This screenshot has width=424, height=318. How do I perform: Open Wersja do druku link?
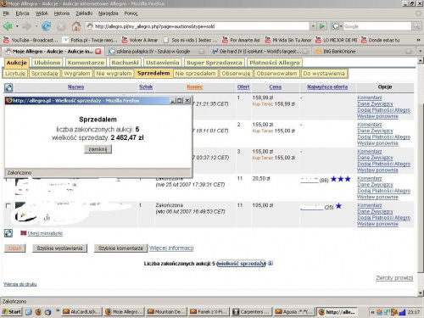pyautogui.click(x=20, y=284)
